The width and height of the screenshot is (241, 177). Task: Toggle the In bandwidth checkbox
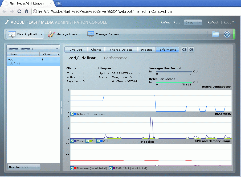[x=87, y=141]
